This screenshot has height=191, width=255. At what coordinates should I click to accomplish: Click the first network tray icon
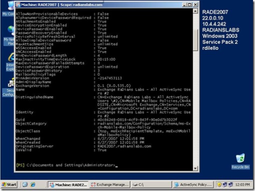225,184
